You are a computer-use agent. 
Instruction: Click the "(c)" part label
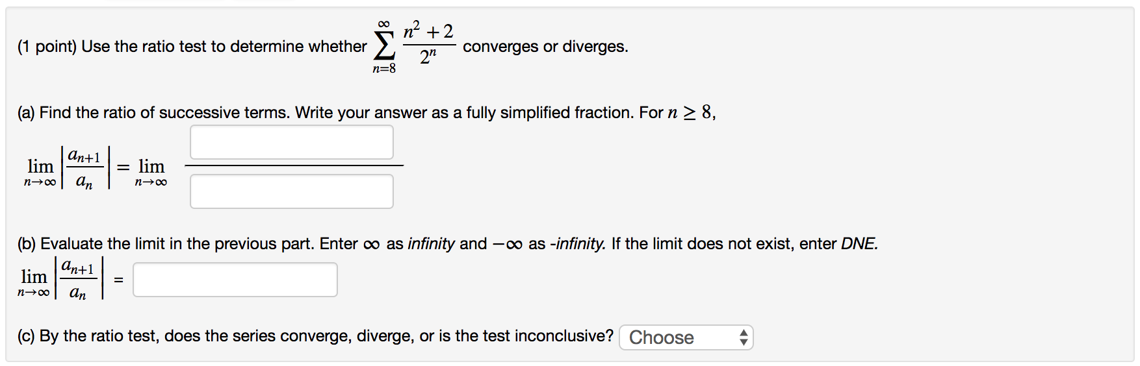[x=27, y=336]
